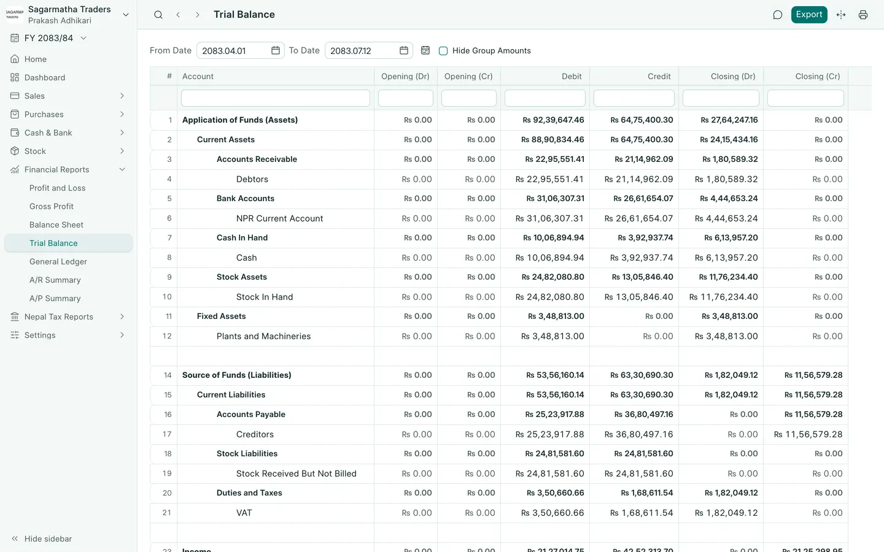This screenshot has width=884, height=552.
Task: Click the Dashboard grid icon
Action: point(15,77)
